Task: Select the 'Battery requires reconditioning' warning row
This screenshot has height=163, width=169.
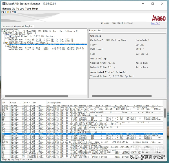Action: tap(82, 147)
